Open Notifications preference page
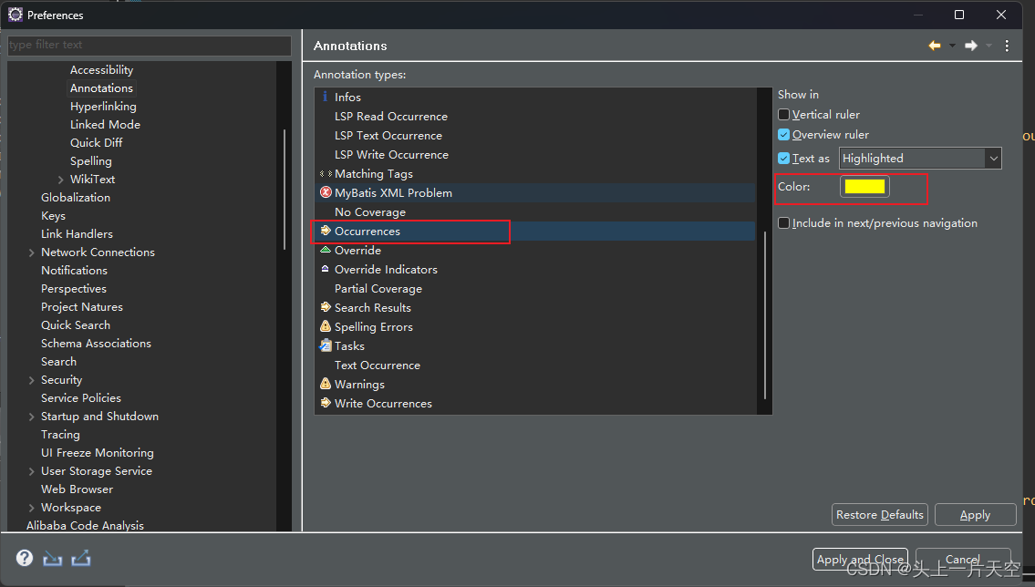1035x587 pixels. (x=74, y=271)
